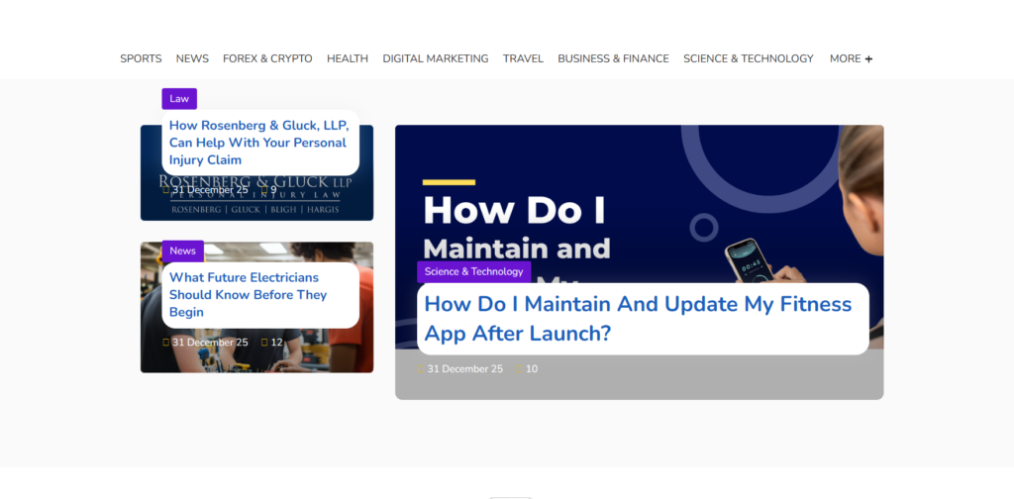This screenshot has width=1014, height=499.
Task: Click 31 December 25 date on electricians post
Action: click(x=210, y=343)
